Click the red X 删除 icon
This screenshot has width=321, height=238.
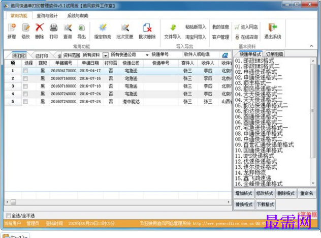[40, 27]
